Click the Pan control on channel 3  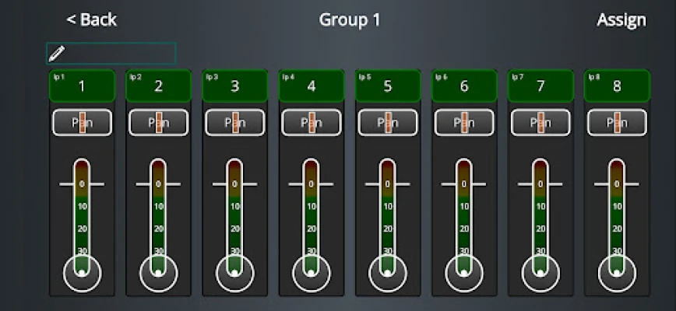(x=234, y=122)
